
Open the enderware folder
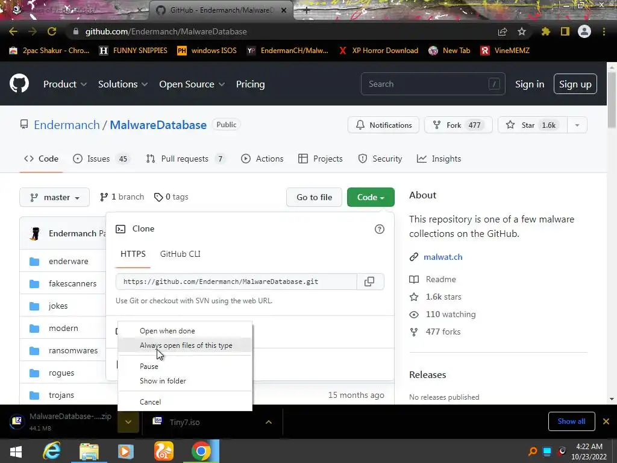pyautogui.click(x=69, y=261)
